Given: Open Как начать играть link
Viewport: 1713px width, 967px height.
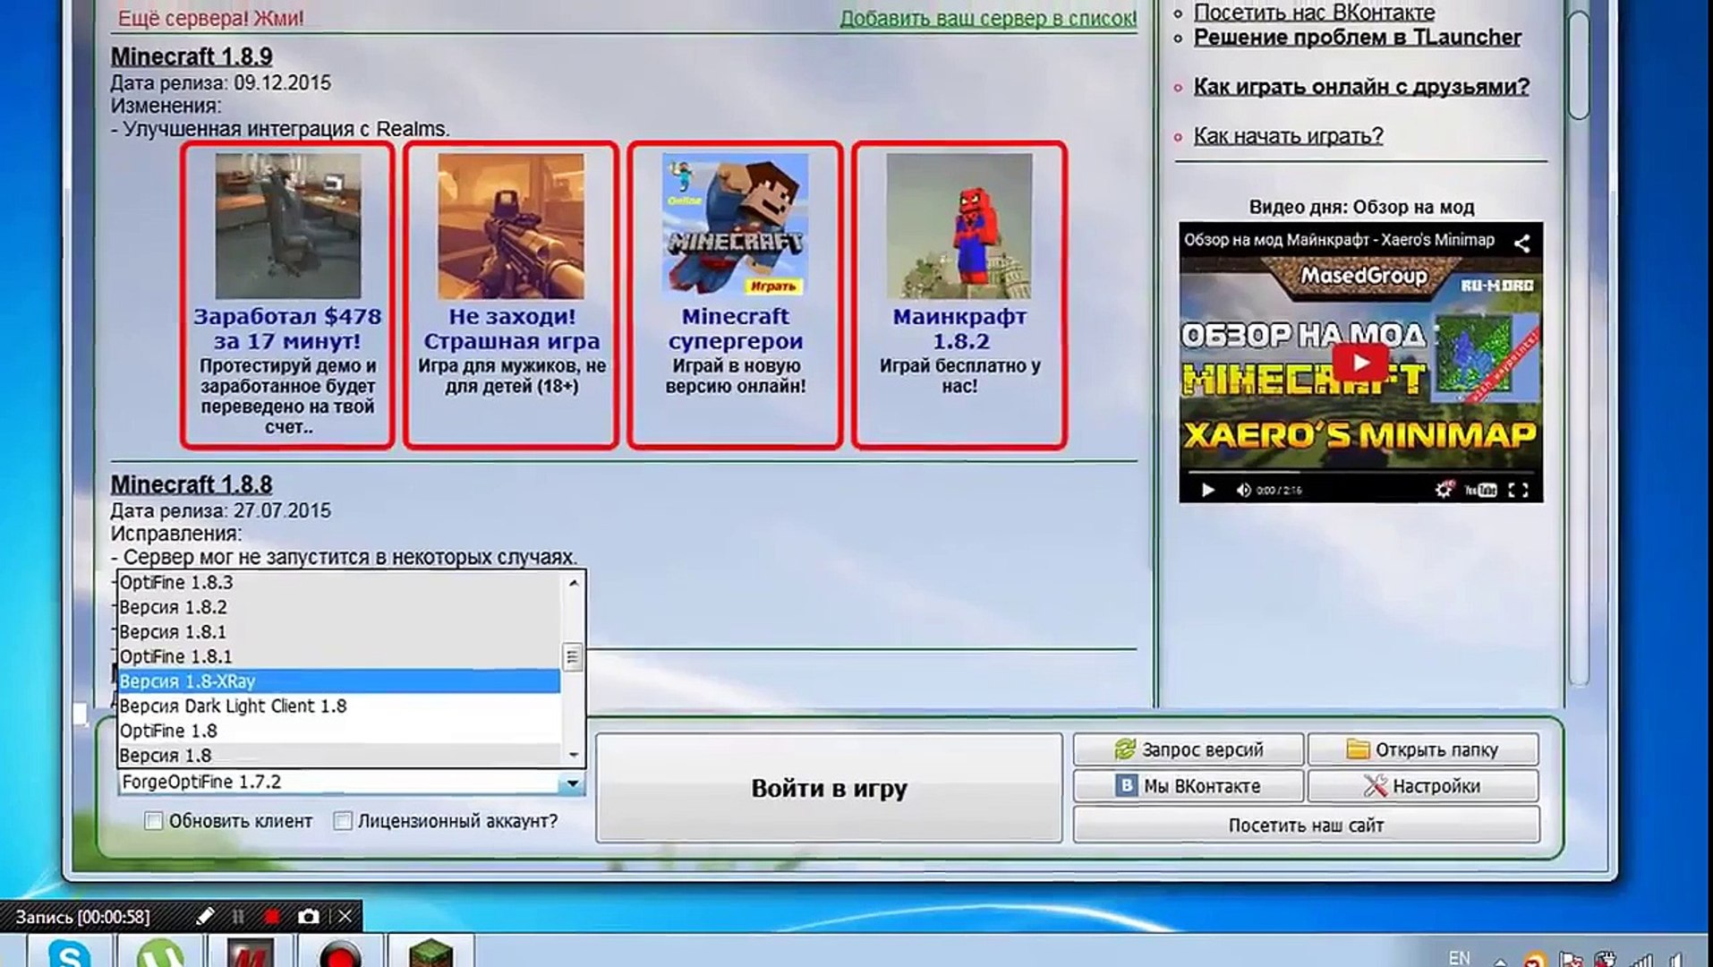Looking at the screenshot, I should tap(1288, 136).
